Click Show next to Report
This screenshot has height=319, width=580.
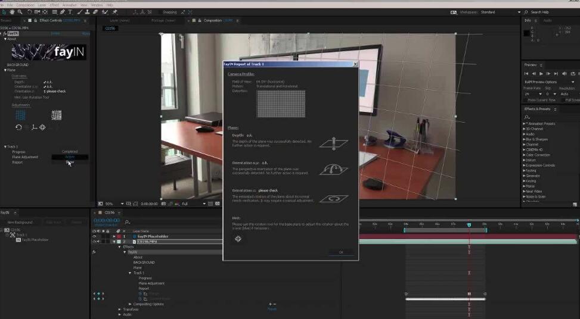click(70, 162)
